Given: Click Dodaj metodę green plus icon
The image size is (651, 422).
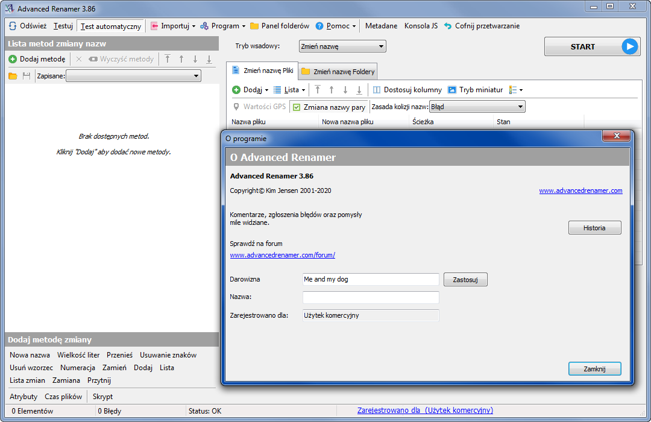Looking at the screenshot, I should click(13, 59).
